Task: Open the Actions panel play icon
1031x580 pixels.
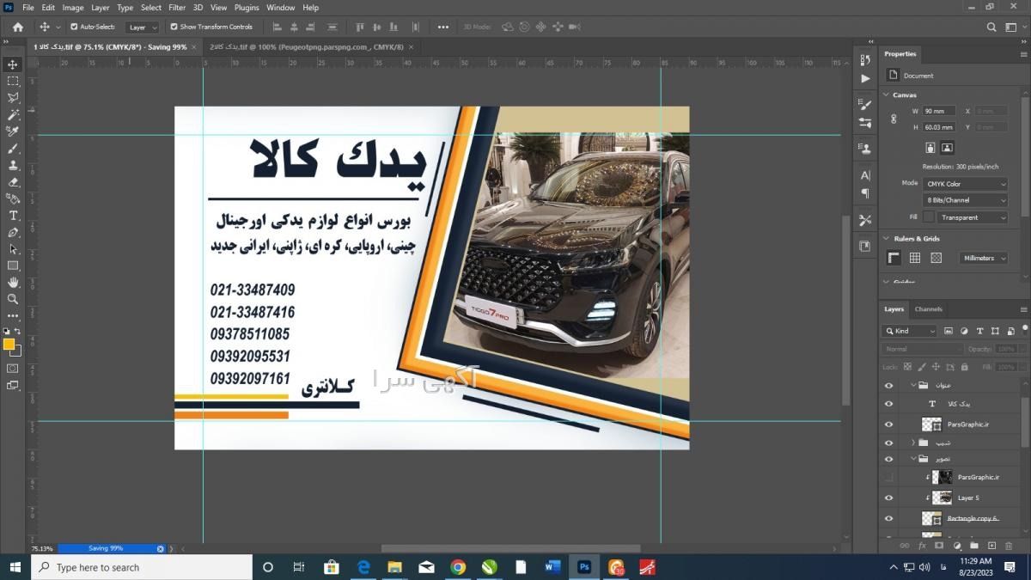Action: 865,79
